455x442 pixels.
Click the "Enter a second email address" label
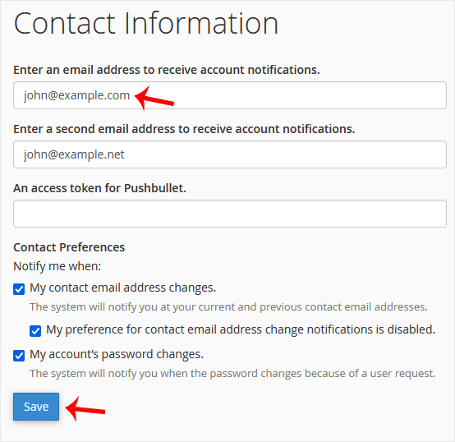click(x=184, y=129)
